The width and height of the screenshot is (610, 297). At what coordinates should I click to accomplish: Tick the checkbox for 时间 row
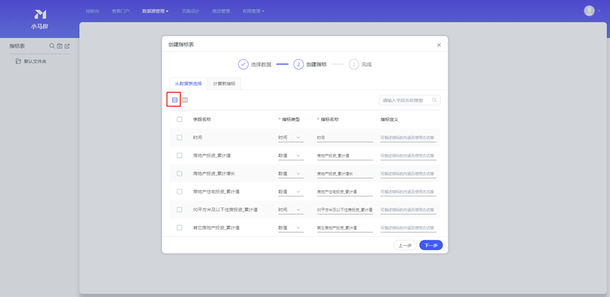point(180,138)
